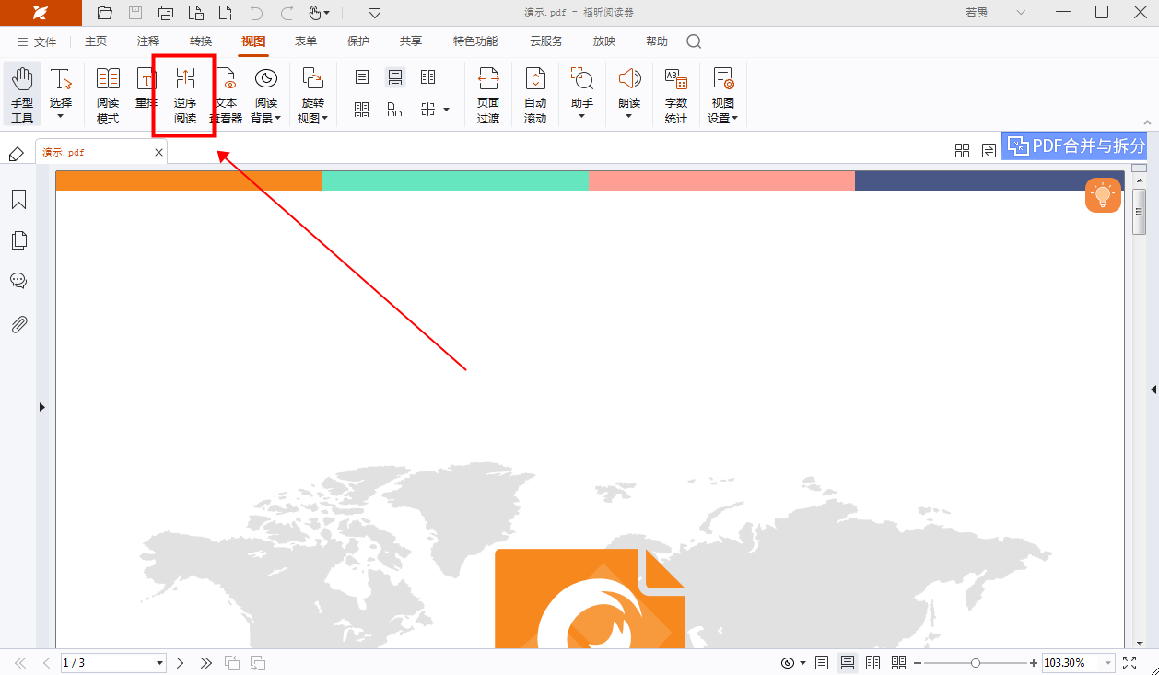Open the 文件 file menu
The width and height of the screenshot is (1159, 675).
pos(37,41)
